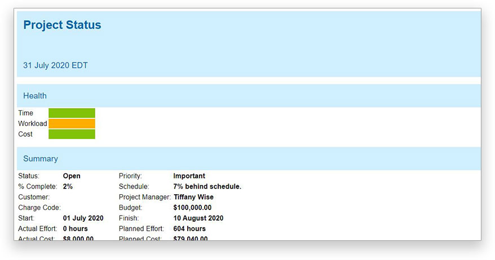This screenshot has height=260, width=495.
Task: Click the Status: field label
Action: [29, 176]
